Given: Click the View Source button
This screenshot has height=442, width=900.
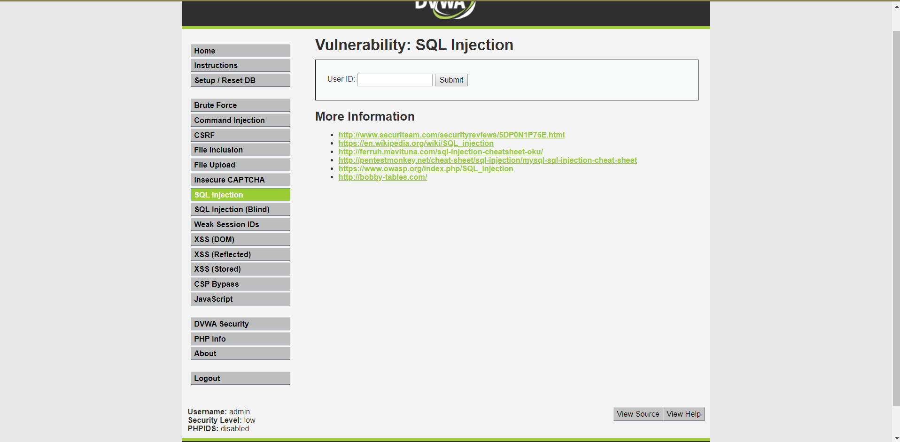Looking at the screenshot, I should 638,414.
